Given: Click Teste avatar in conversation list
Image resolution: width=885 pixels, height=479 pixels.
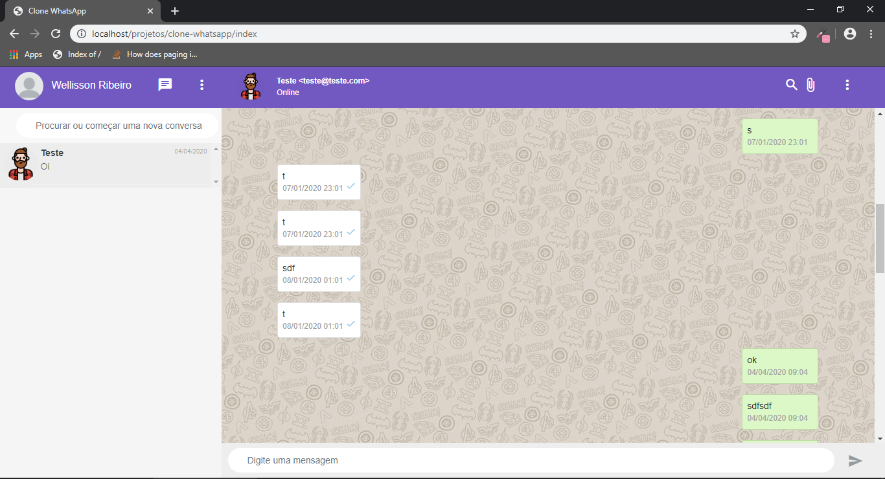Looking at the screenshot, I should coord(21,164).
